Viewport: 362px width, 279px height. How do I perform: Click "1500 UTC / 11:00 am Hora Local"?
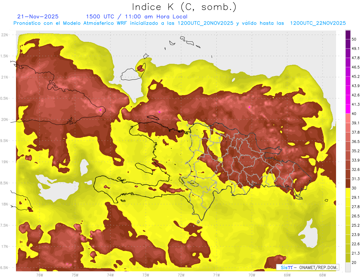tap(137, 17)
